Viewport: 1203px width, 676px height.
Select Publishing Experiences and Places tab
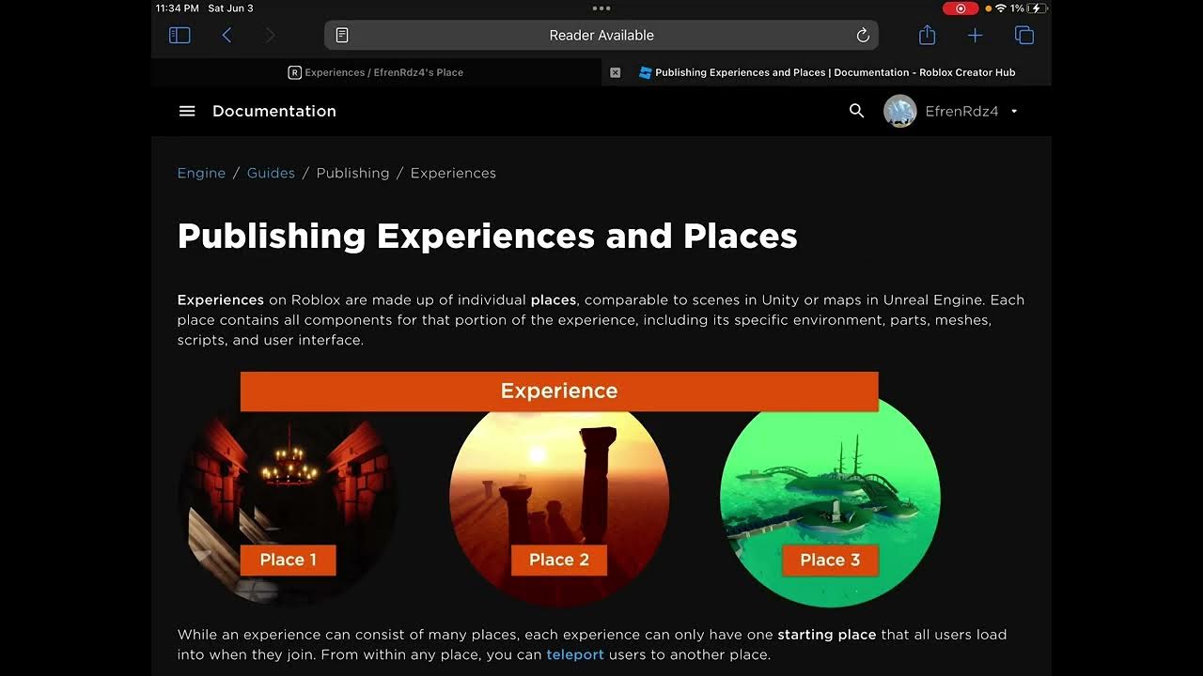(x=827, y=72)
